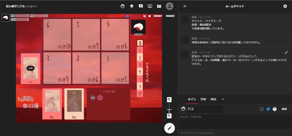Switch to the 雑談 chat tab
The width and height of the screenshot is (292, 136).
click(x=213, y=99)
